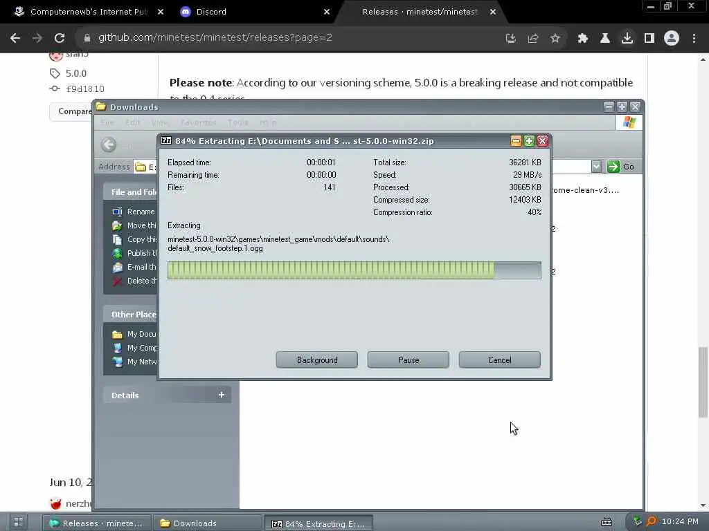Screen dimensions: 709x531
Task: Click Back arrow in Downloads window
Action: point(109,145)
